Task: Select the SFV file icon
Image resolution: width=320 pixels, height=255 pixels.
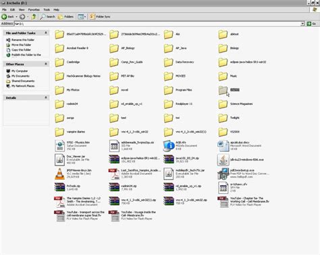Action: click(223, 187)
